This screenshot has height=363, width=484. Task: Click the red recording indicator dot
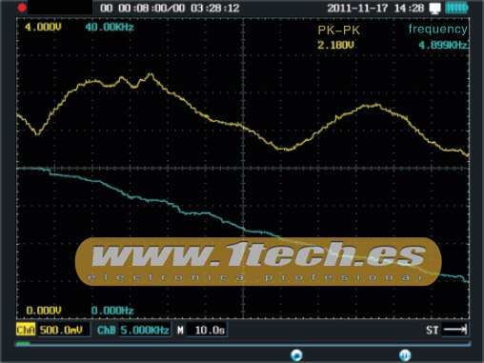[x=22, y=8]
